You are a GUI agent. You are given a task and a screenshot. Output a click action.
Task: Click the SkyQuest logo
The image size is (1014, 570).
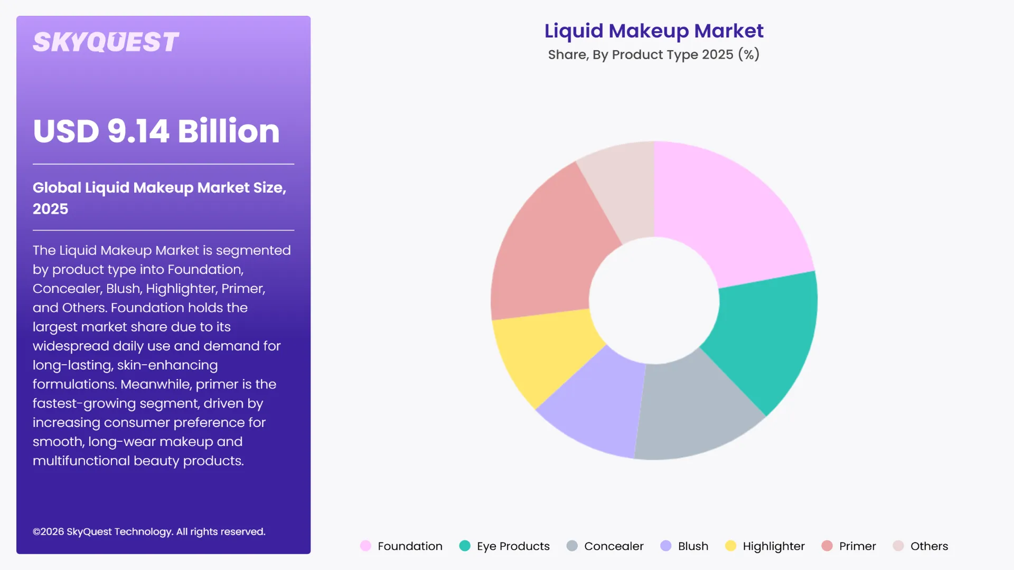point(106,42)
